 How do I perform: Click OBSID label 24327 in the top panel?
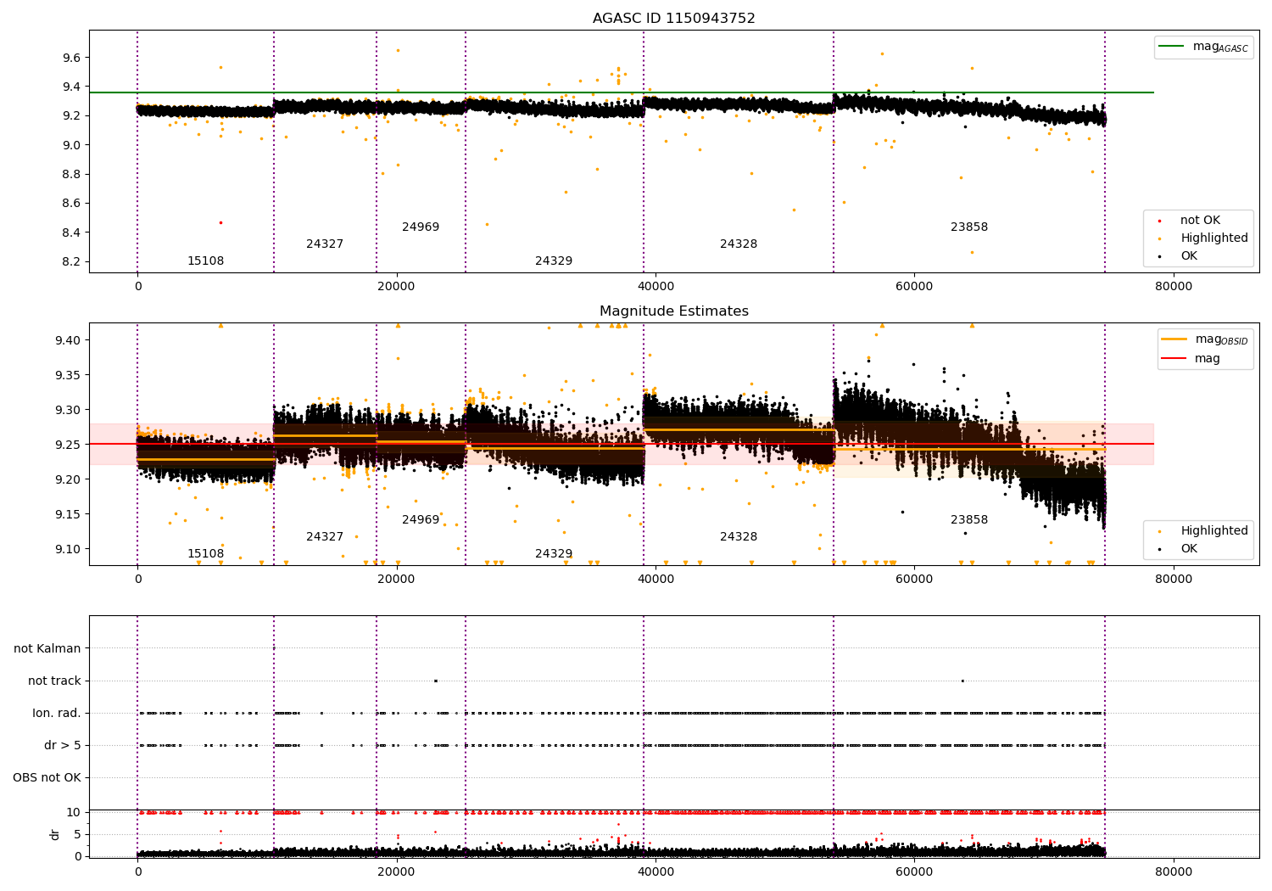click(325, 244)
